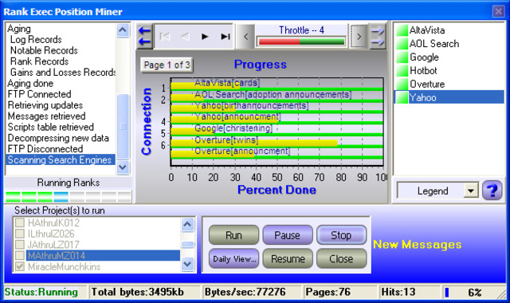This screenshot has height=303, width=510.
Task: Select Aging done log entry
Action: [30, 83]
